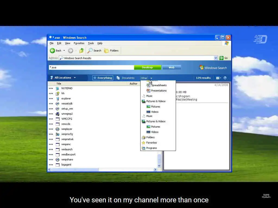
Task: Click the wmpshare result icon
Action: (x=58, y=160)
